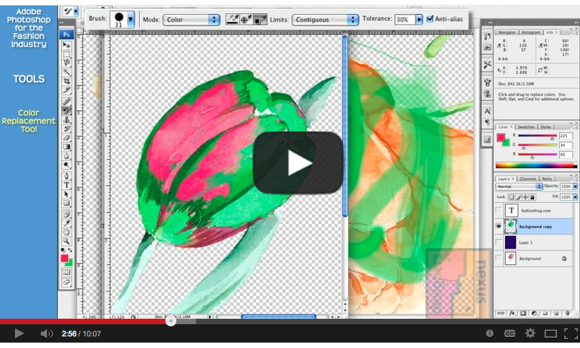This screenshot has width=580, height=348.
Task: Select the Dodge tool
Action: click(67, 165)
